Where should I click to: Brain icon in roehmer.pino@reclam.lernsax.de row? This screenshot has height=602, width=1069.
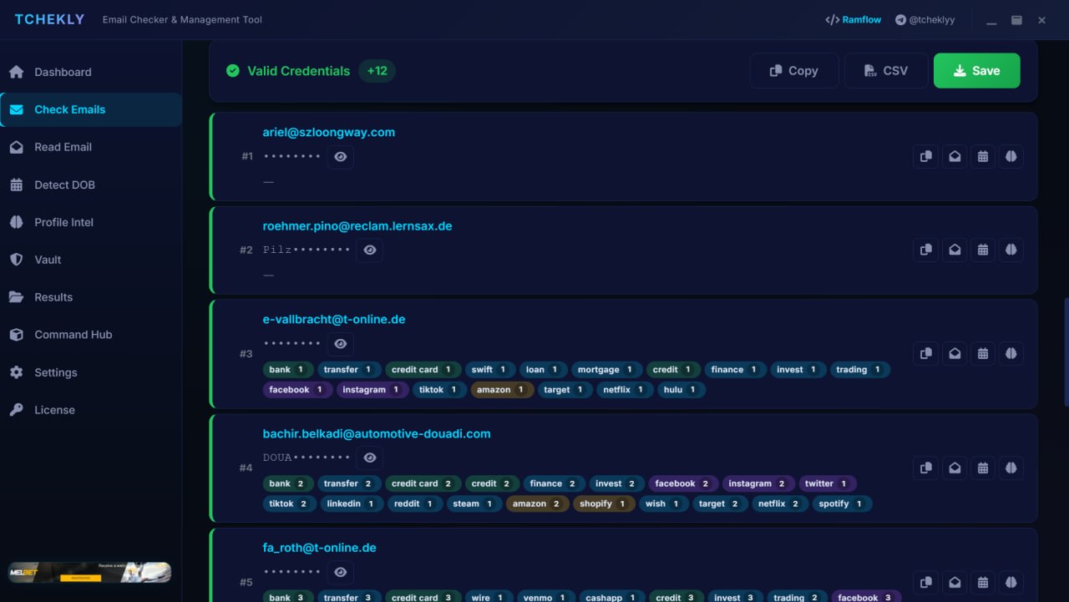pos(1011,250)
